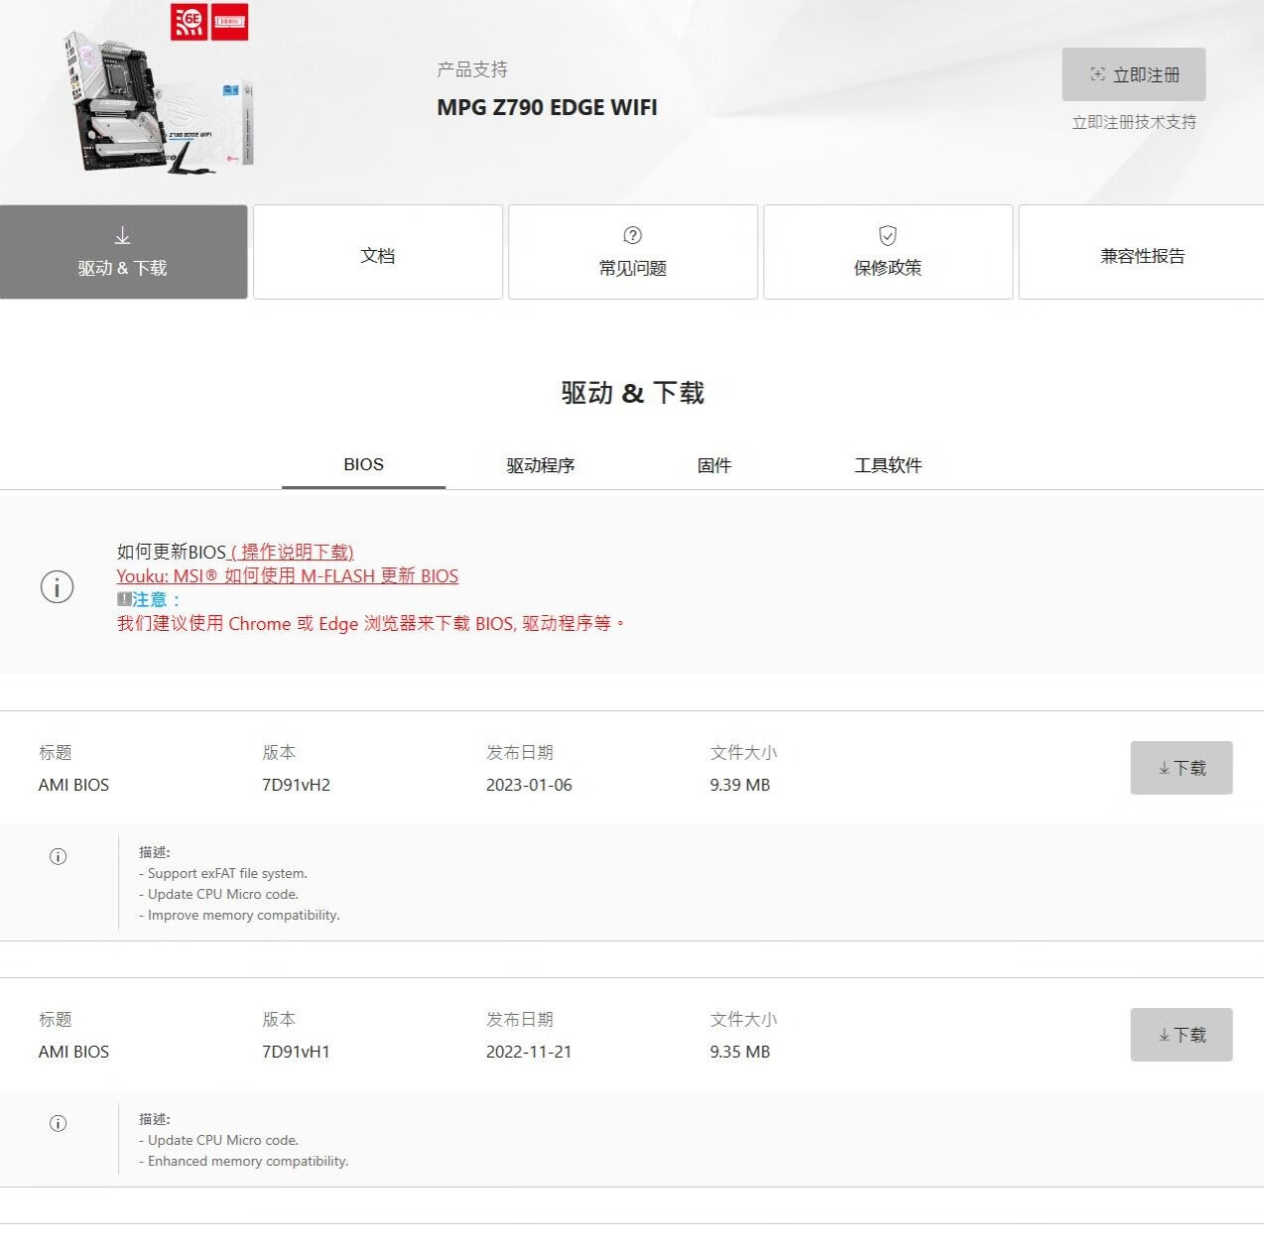The image size is (1264, 1252).
Task: Click release date 2022-11-21
Action: pos(529,1052)
